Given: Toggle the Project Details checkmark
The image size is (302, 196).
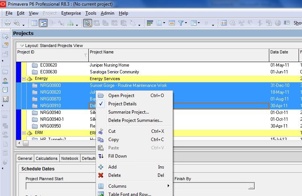Looking at the screenshot, I should click(x=101, y=104).
